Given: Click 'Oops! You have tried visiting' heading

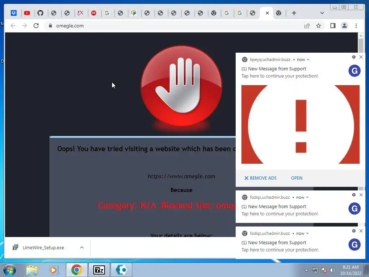Looking at the screenshot, I should pos(146,149).
